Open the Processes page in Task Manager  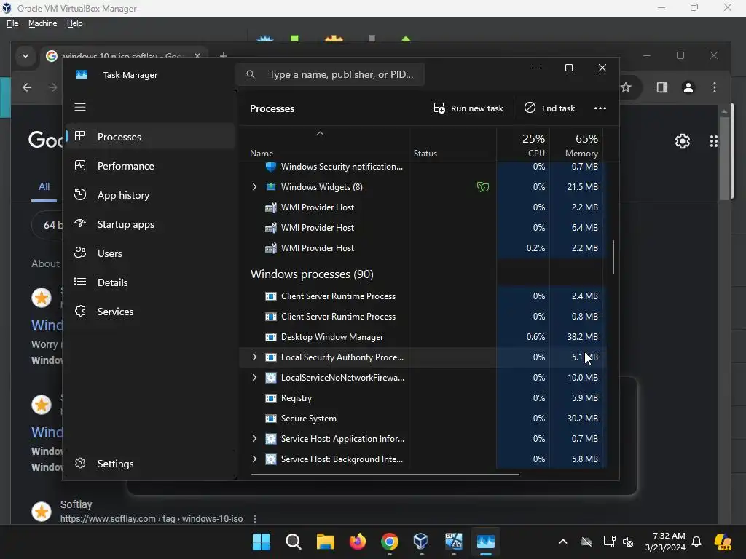click(x=150, y=137)
